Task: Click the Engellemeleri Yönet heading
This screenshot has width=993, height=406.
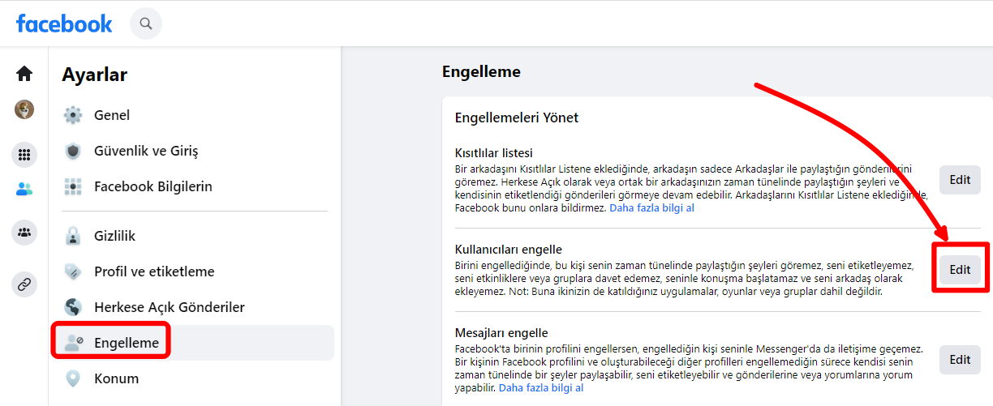Action: [x=517, y=118]
